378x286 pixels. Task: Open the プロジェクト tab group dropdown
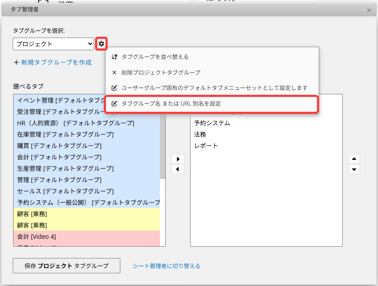pyautogui.click(x=53, y=44)
